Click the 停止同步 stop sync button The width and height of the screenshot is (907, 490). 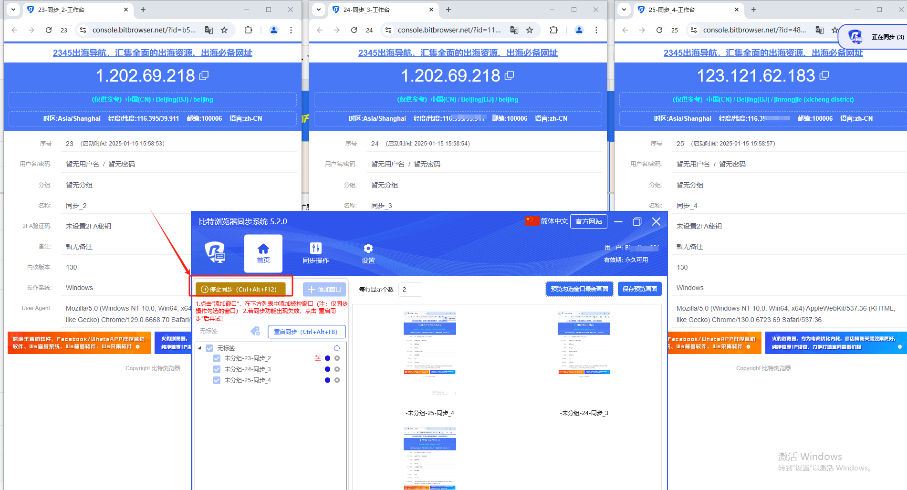(240, 289)
